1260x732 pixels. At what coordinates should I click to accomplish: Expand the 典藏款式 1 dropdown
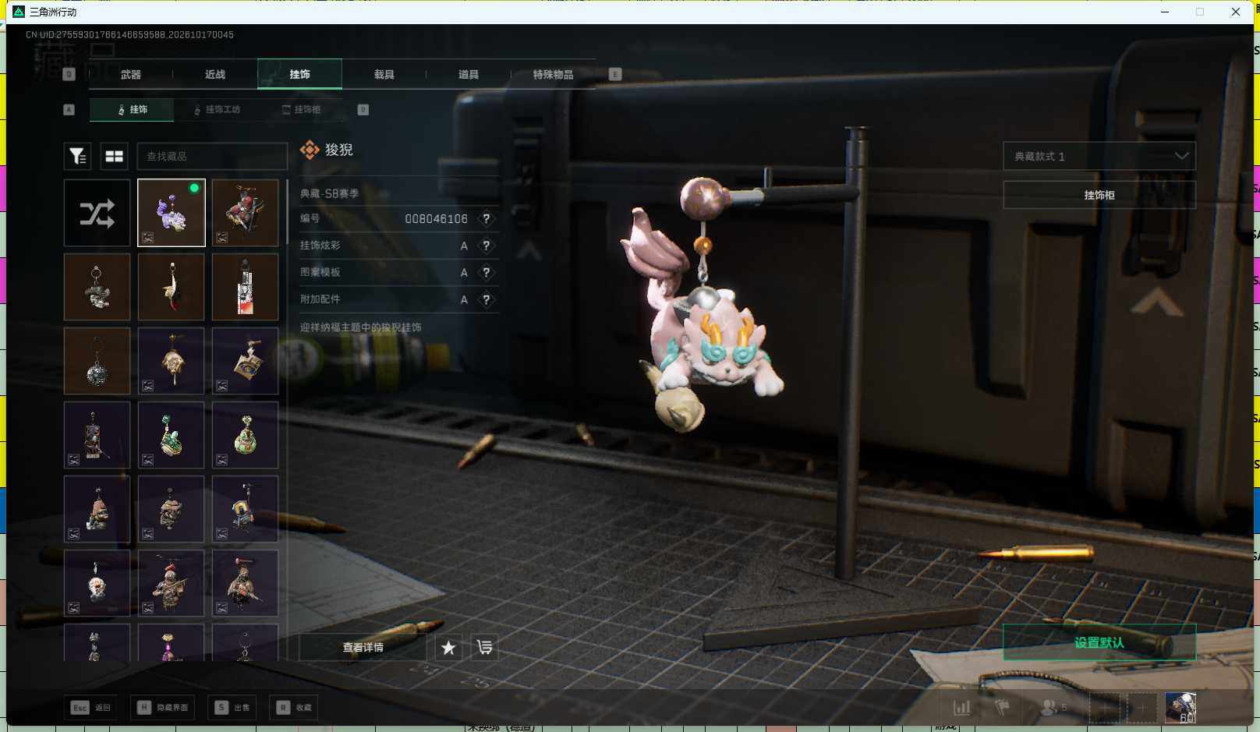click(x=1099, y=156)
